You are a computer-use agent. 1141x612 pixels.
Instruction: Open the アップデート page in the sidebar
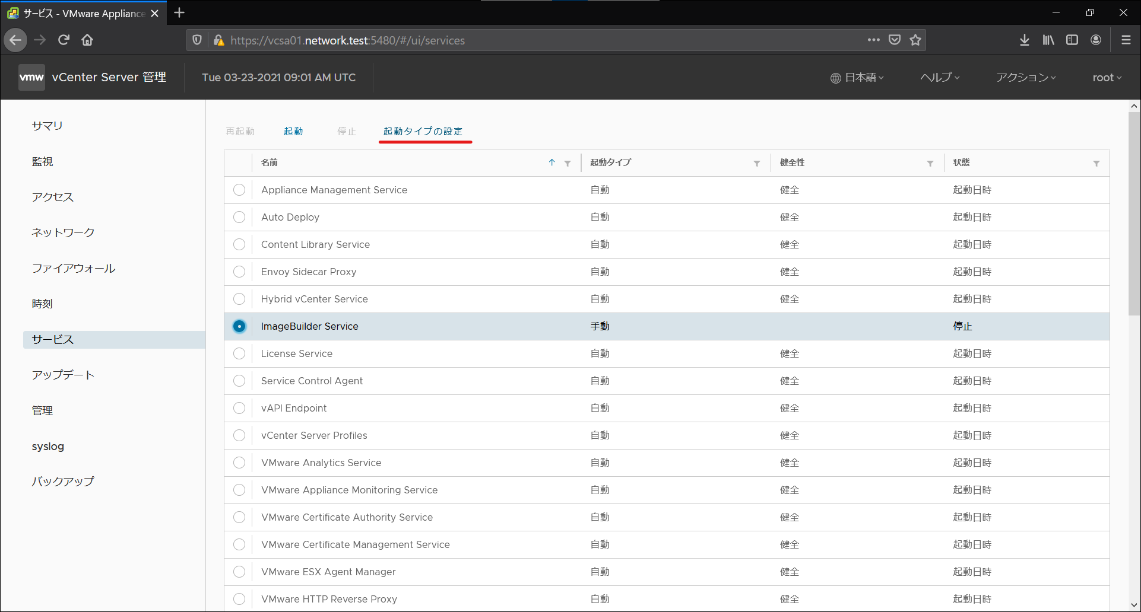click(64, 375)
